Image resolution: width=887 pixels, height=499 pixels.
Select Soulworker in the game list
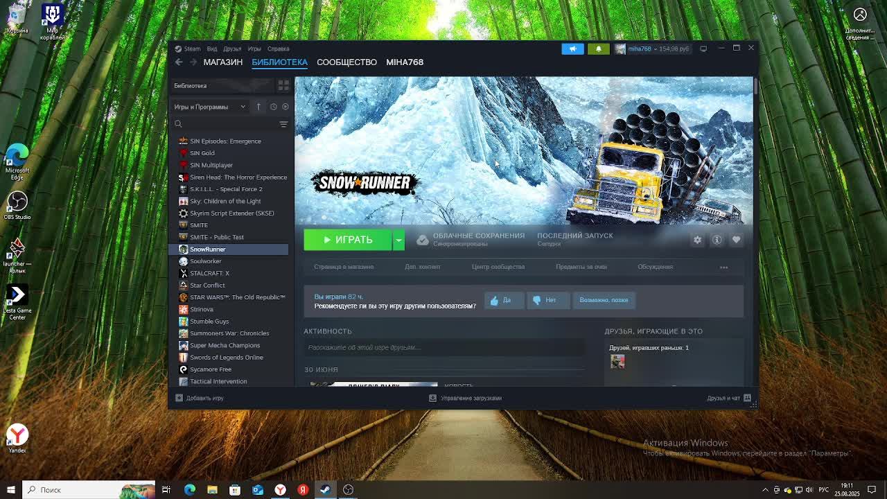[x=230, y=261]
